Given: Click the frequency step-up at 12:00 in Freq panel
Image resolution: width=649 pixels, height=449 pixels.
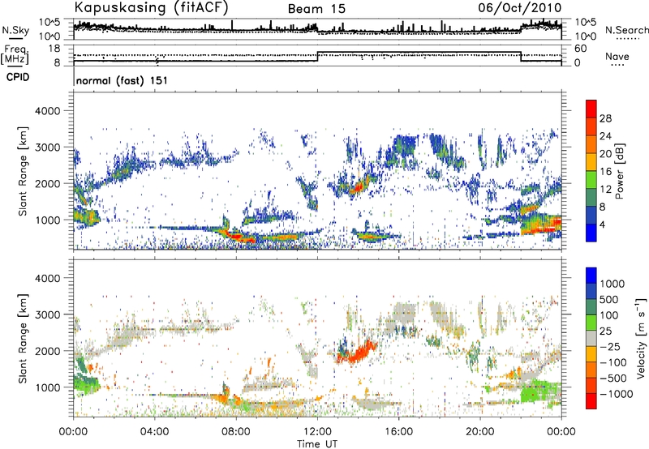Looking at the screenshot, I should tap(317, 57).
